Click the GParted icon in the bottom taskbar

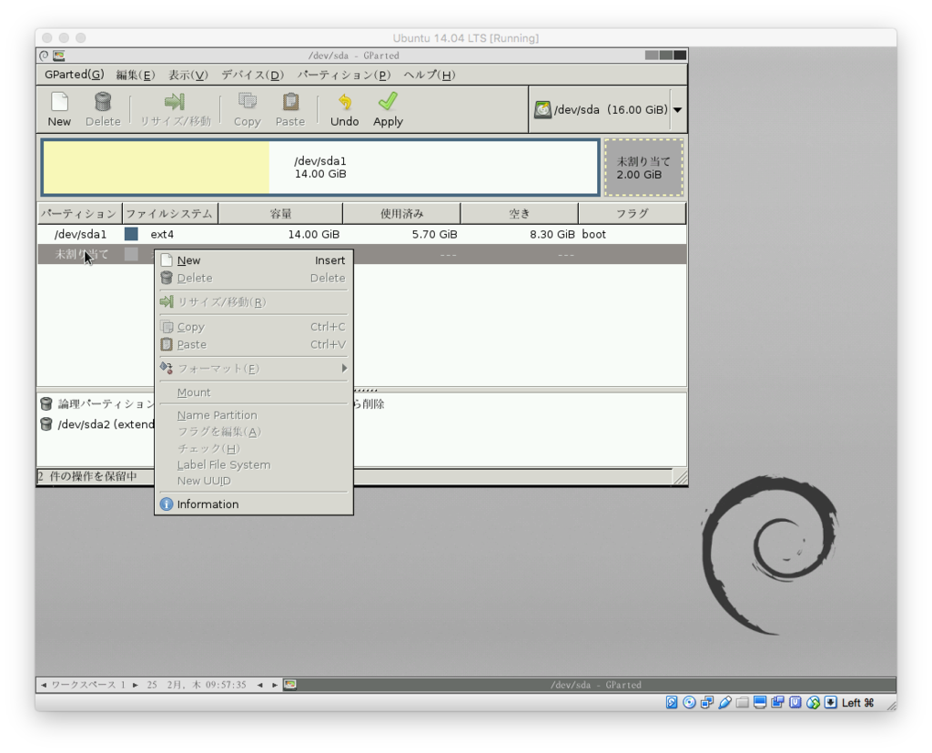tap(290, 685)
